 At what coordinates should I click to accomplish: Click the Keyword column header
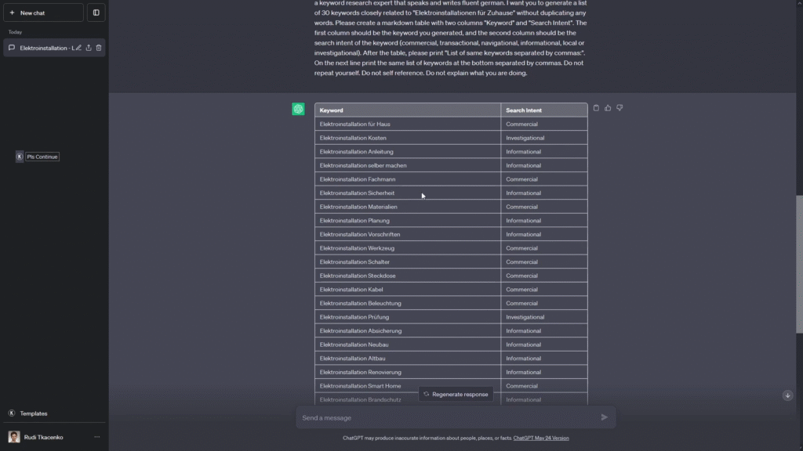[408, 110]
